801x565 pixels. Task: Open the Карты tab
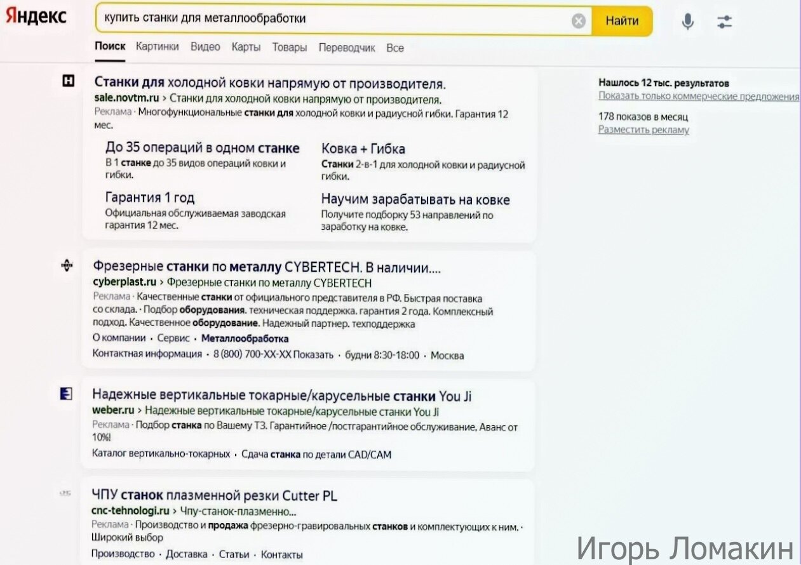pyautogui.click(x=246, y=48)
